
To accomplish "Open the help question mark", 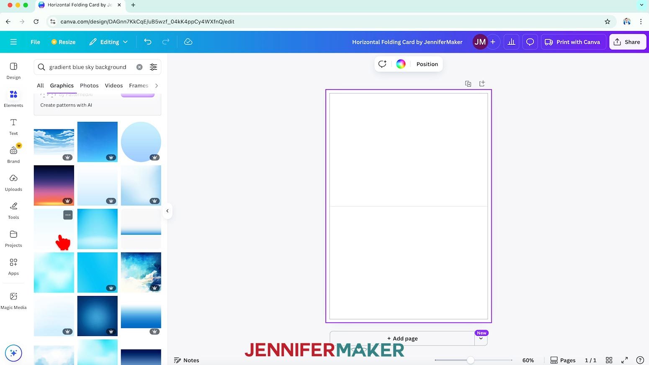I will pos(640,360).
